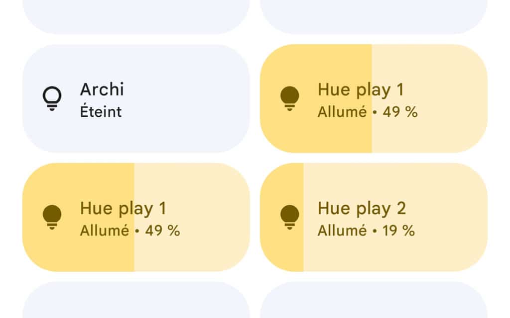Open the partially visible tile above Archi
510x318 pixels.
(x=136, y=17)
